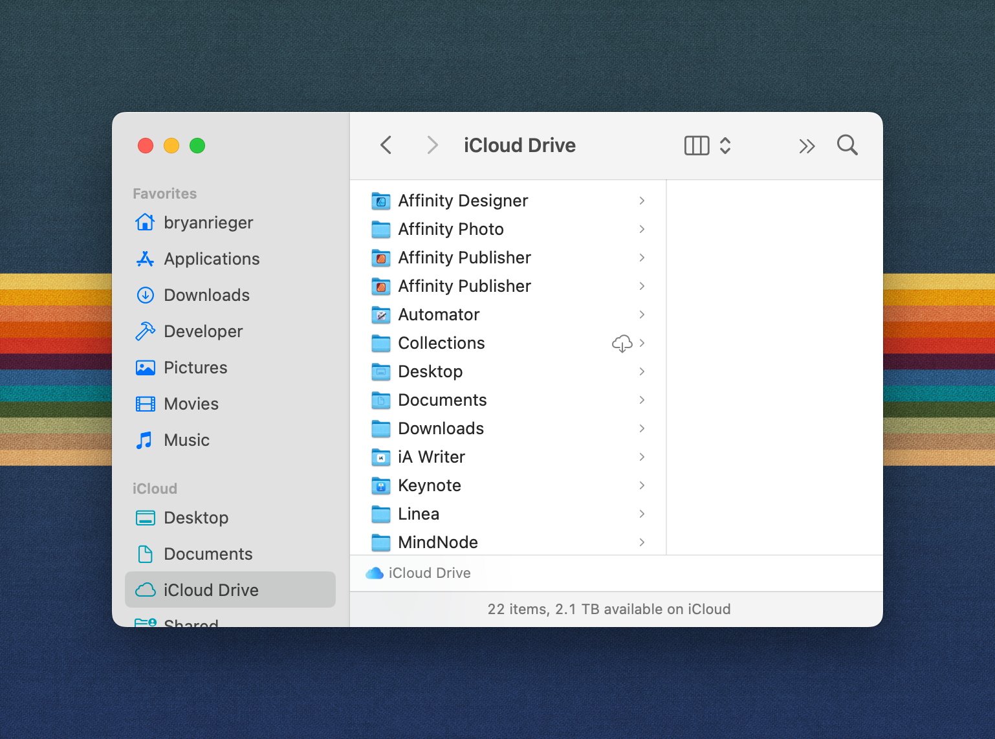Click the Movies film icon
995x739 pixels.
click(x=146, y=404)
